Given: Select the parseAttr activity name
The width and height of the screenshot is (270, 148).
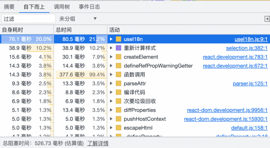Looking at the screenshot, I should coord(135,83).
